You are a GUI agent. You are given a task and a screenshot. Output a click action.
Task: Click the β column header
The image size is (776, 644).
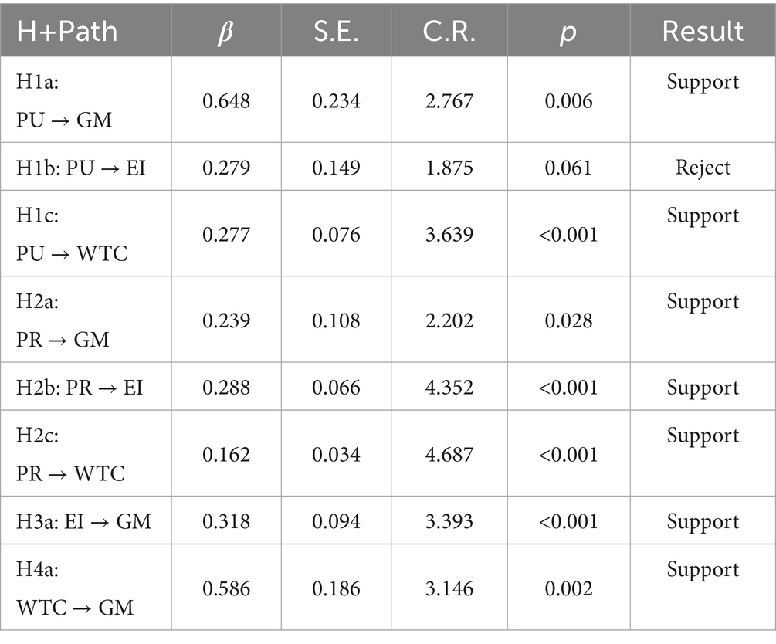coord(226,32)
